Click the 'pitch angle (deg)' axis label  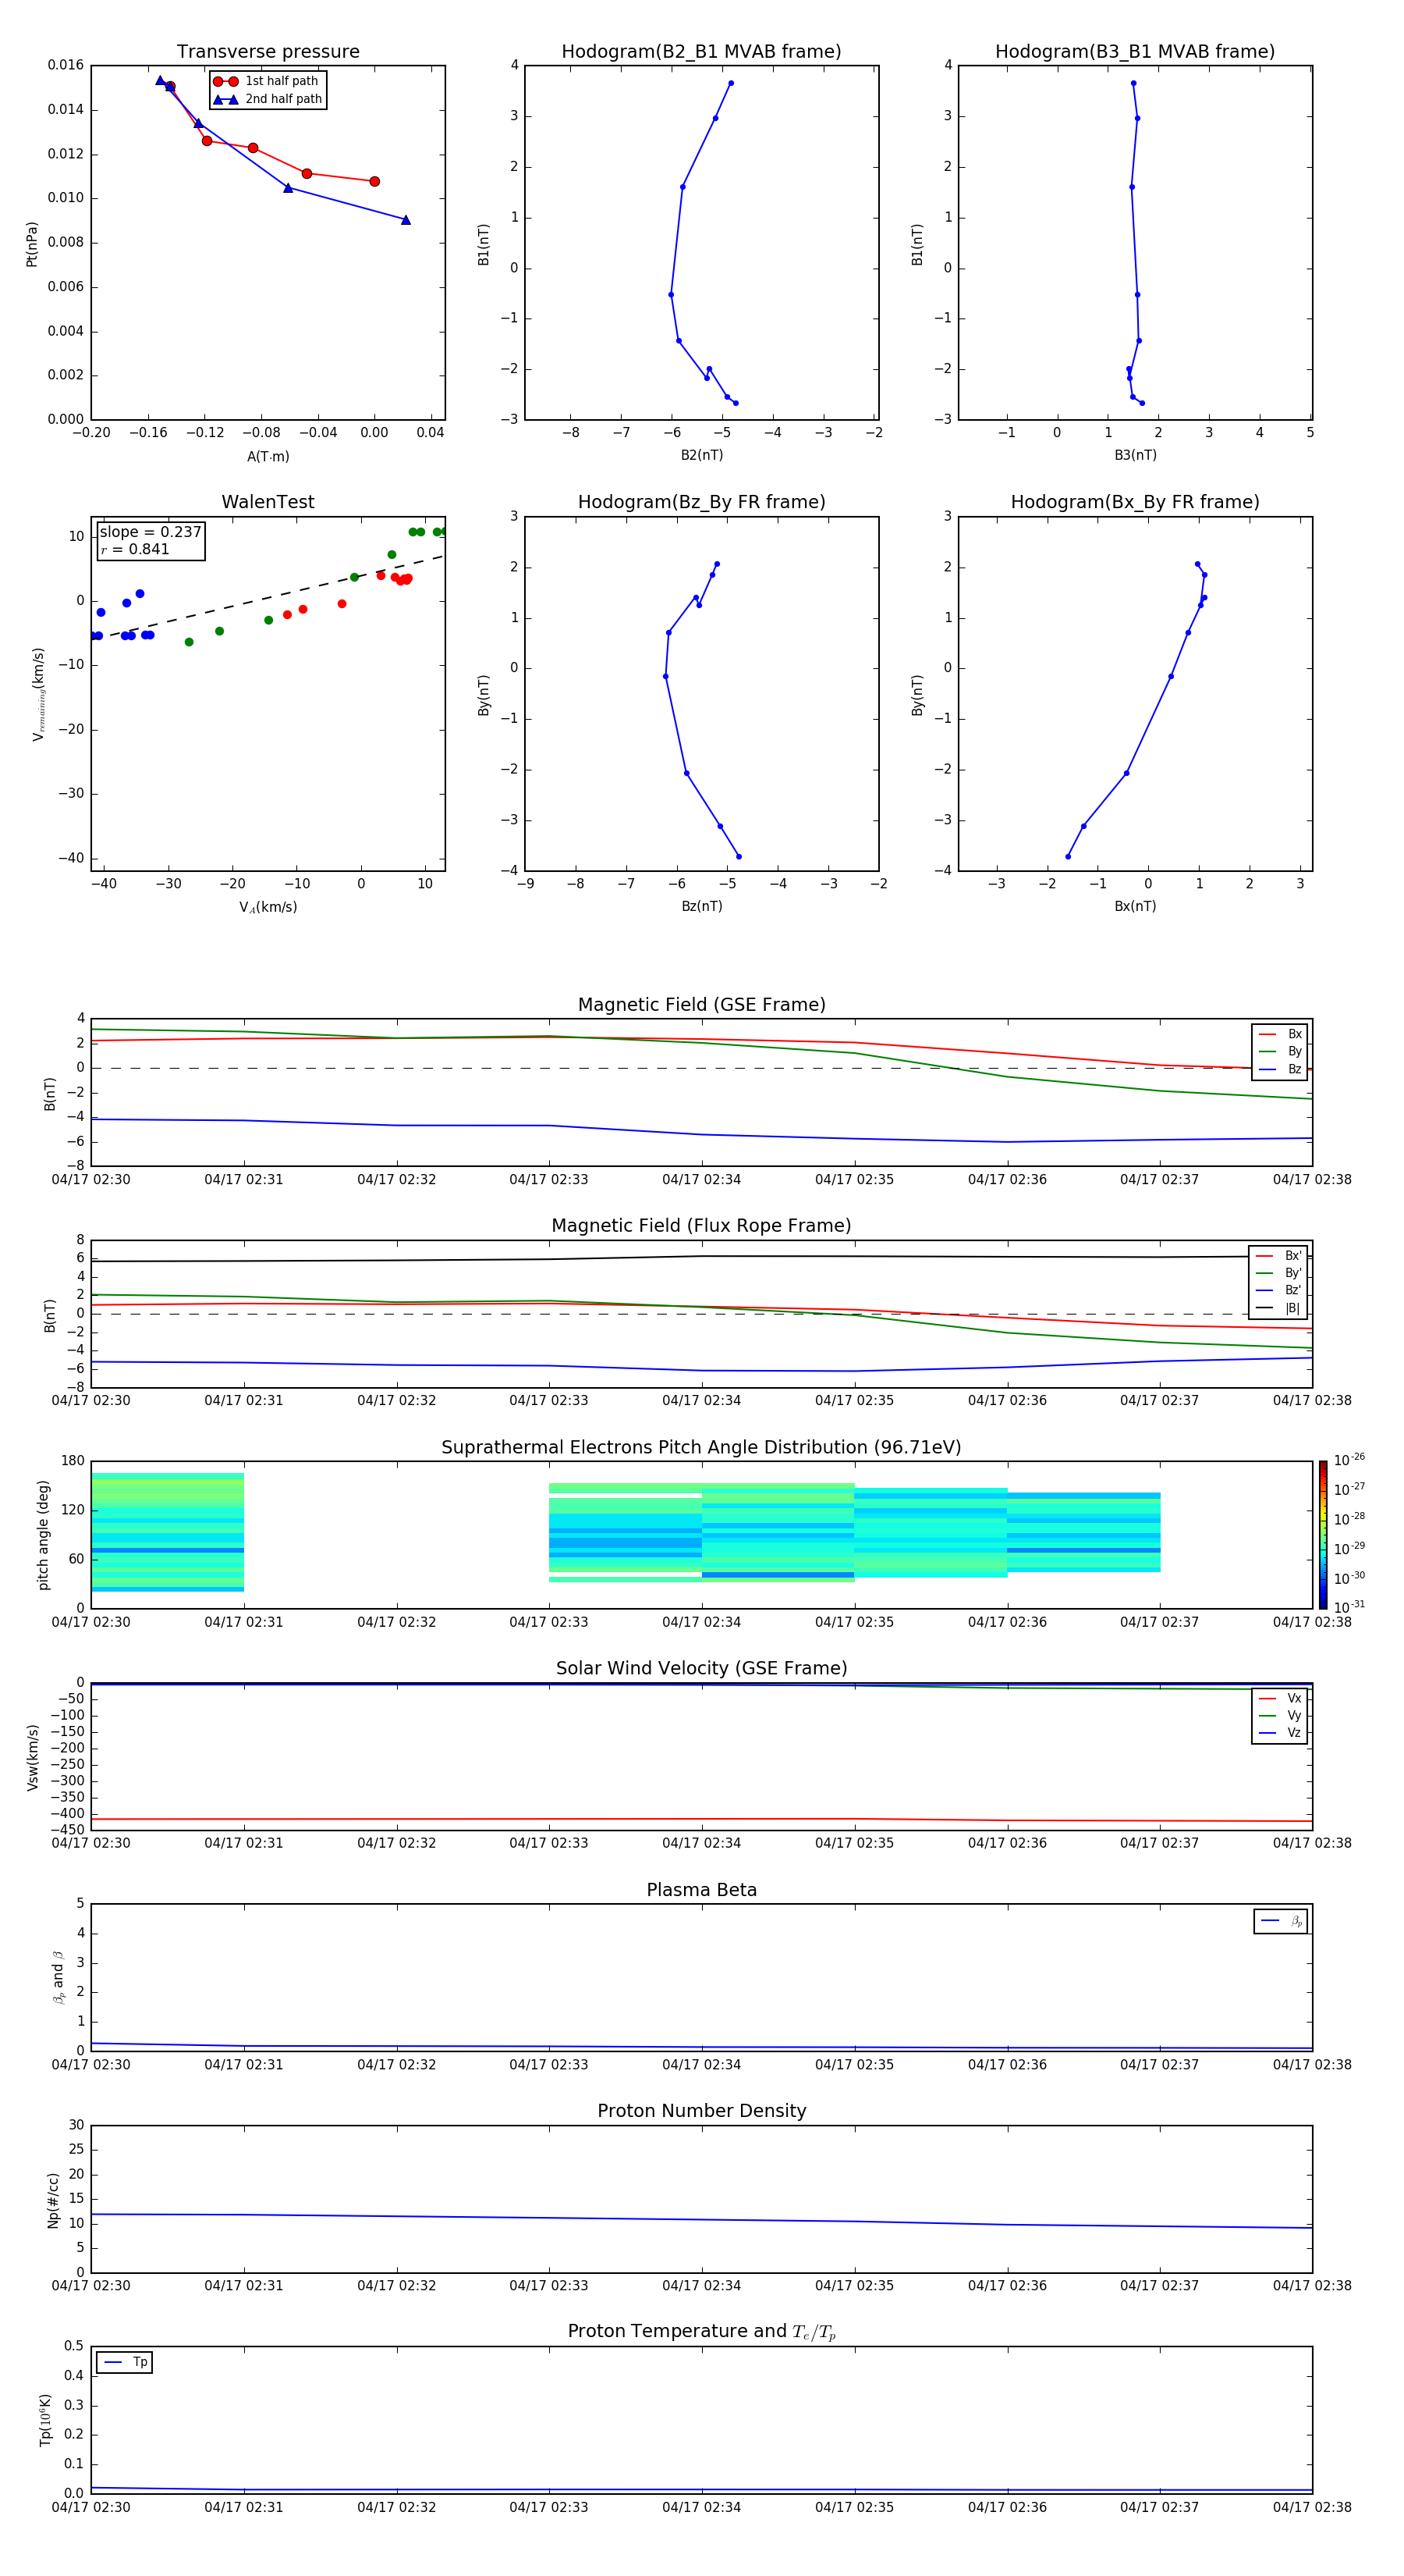click(x=43, y=1535)
